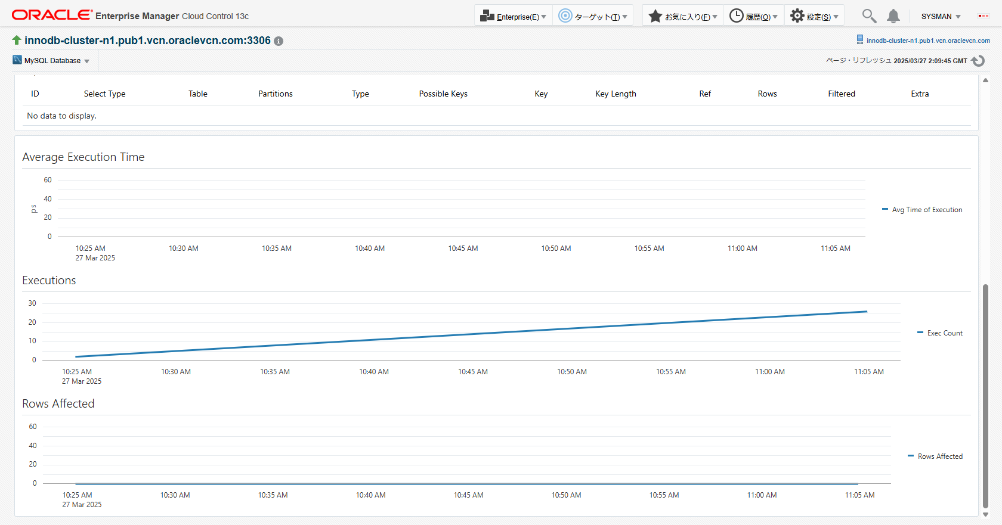Click the Filtered column header
Image resolution: width=1002 pixels, height=525 pixels.
842,94
